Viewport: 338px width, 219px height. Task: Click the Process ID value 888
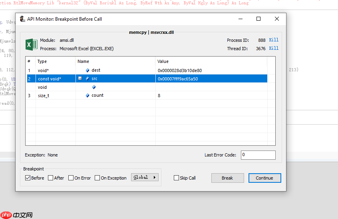coord(262,40)
